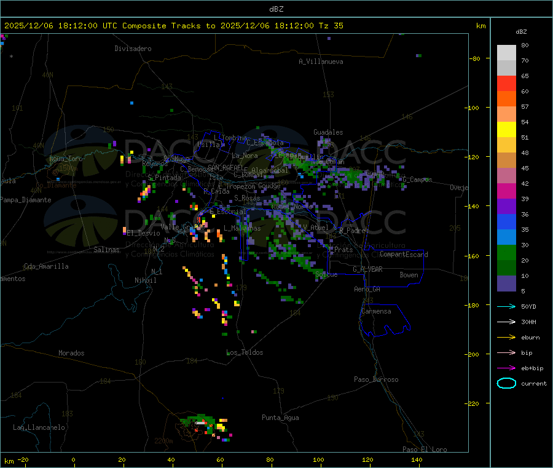553x468 pixels.
Task: Click the Lag.Llancanelo map label
Action: [39, 427]
